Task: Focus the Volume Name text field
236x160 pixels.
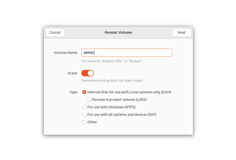Action: tap(127, 53)
